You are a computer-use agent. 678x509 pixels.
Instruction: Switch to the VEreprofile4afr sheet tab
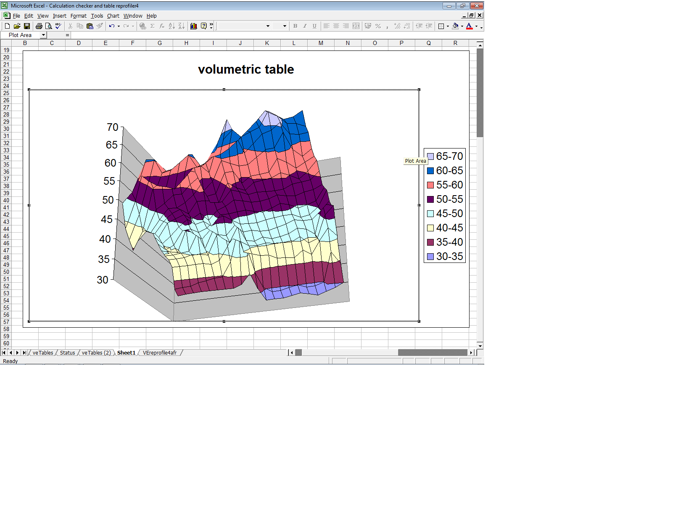[x=160, y=353]
